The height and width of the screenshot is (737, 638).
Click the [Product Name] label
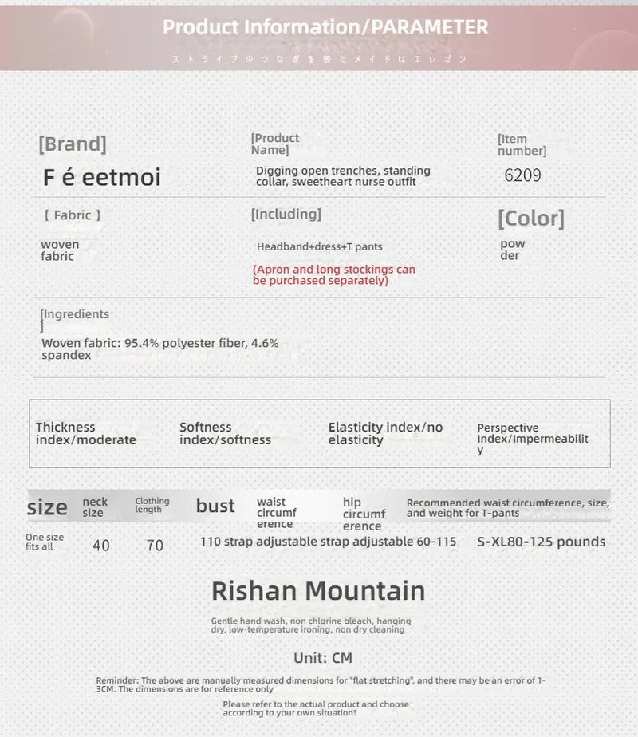pos(275,144)
